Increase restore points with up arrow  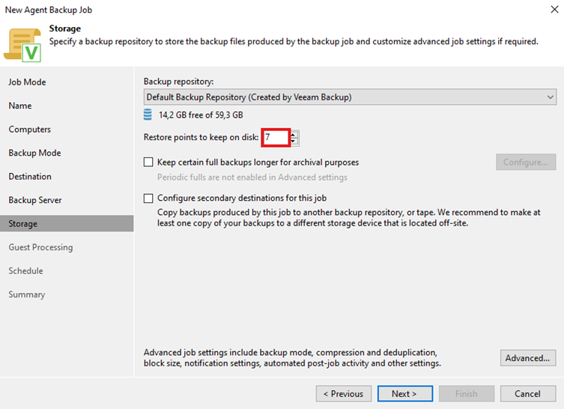(x=294, y=134)
